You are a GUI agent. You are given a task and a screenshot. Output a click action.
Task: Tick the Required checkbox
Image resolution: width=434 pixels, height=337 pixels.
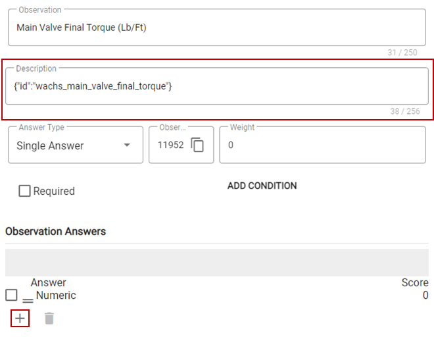click(x=24, y=191)
